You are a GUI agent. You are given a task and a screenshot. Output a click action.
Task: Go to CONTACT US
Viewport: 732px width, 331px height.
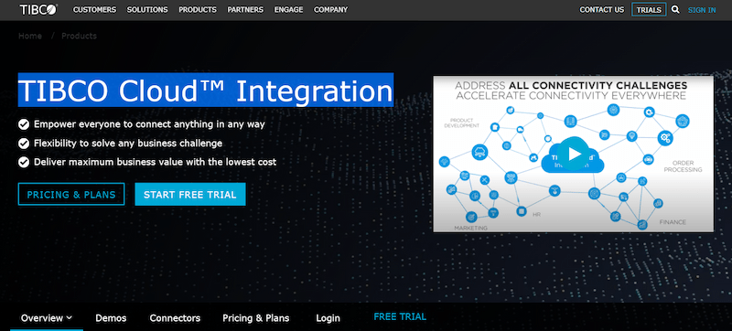[602, 10]
